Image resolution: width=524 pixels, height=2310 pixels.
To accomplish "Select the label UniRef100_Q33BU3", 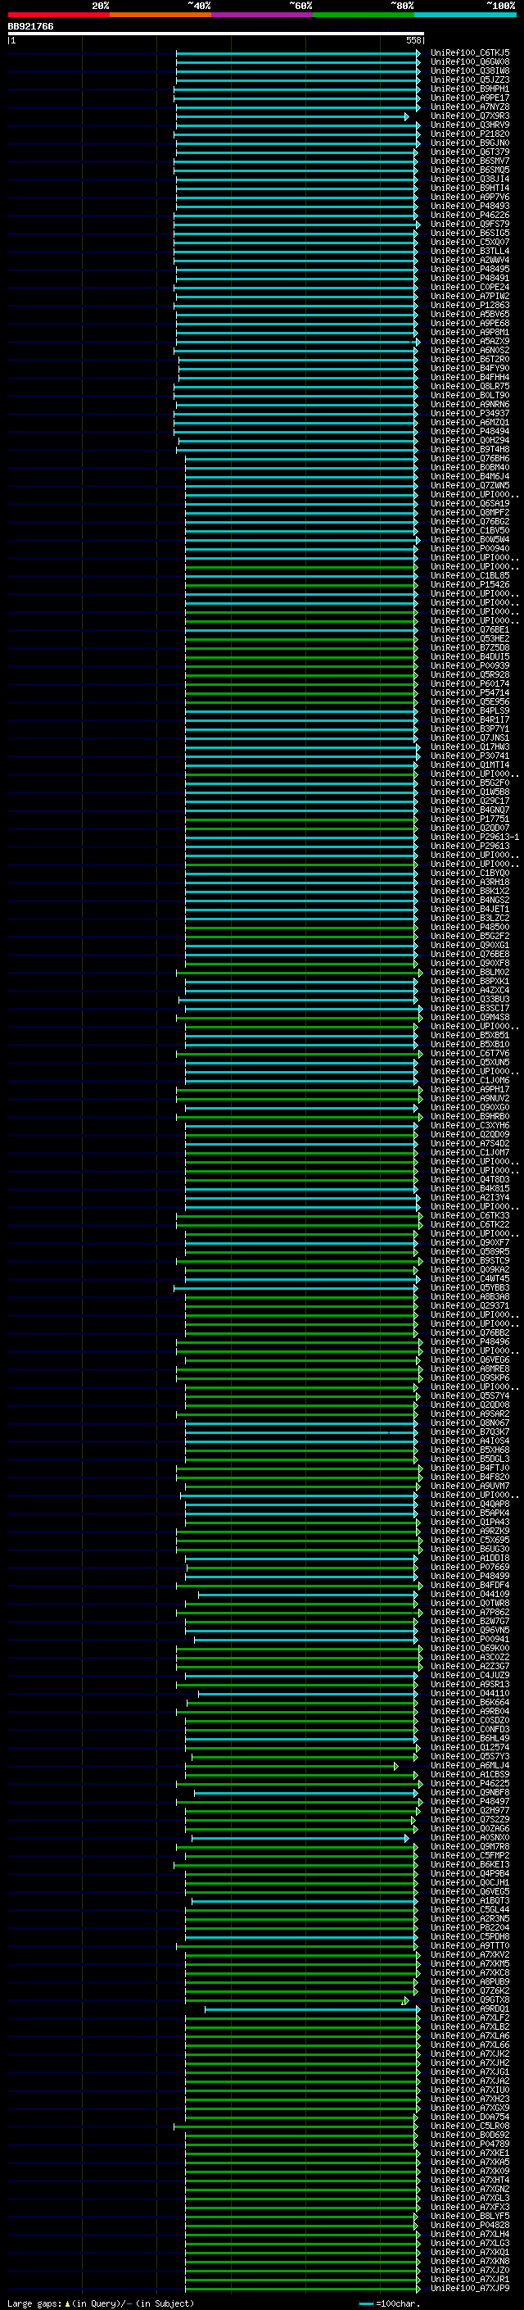I will [470, 999].
